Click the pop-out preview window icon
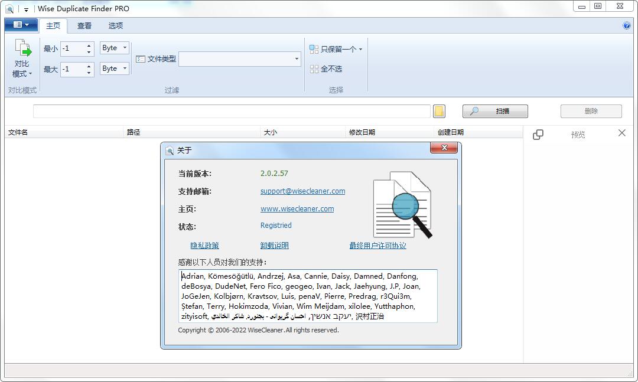This screenshot has width=638, height=382. click(x=538, y=134)
